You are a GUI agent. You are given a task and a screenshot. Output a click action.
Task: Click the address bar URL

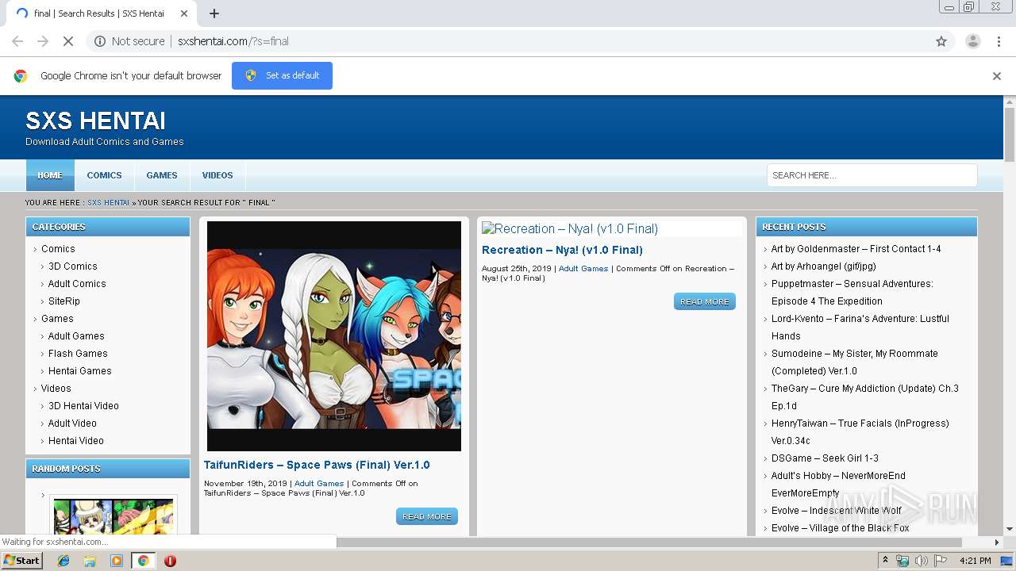click(233, 41)
